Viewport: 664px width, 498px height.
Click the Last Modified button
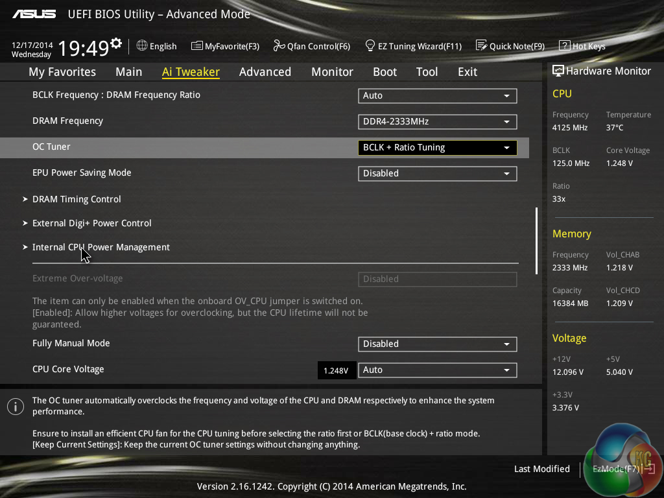coord(541,469)
